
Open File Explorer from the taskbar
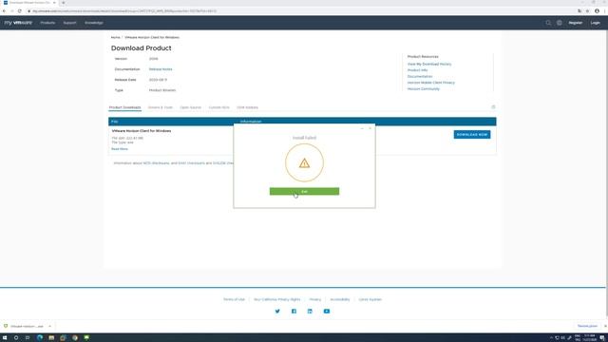51,338
